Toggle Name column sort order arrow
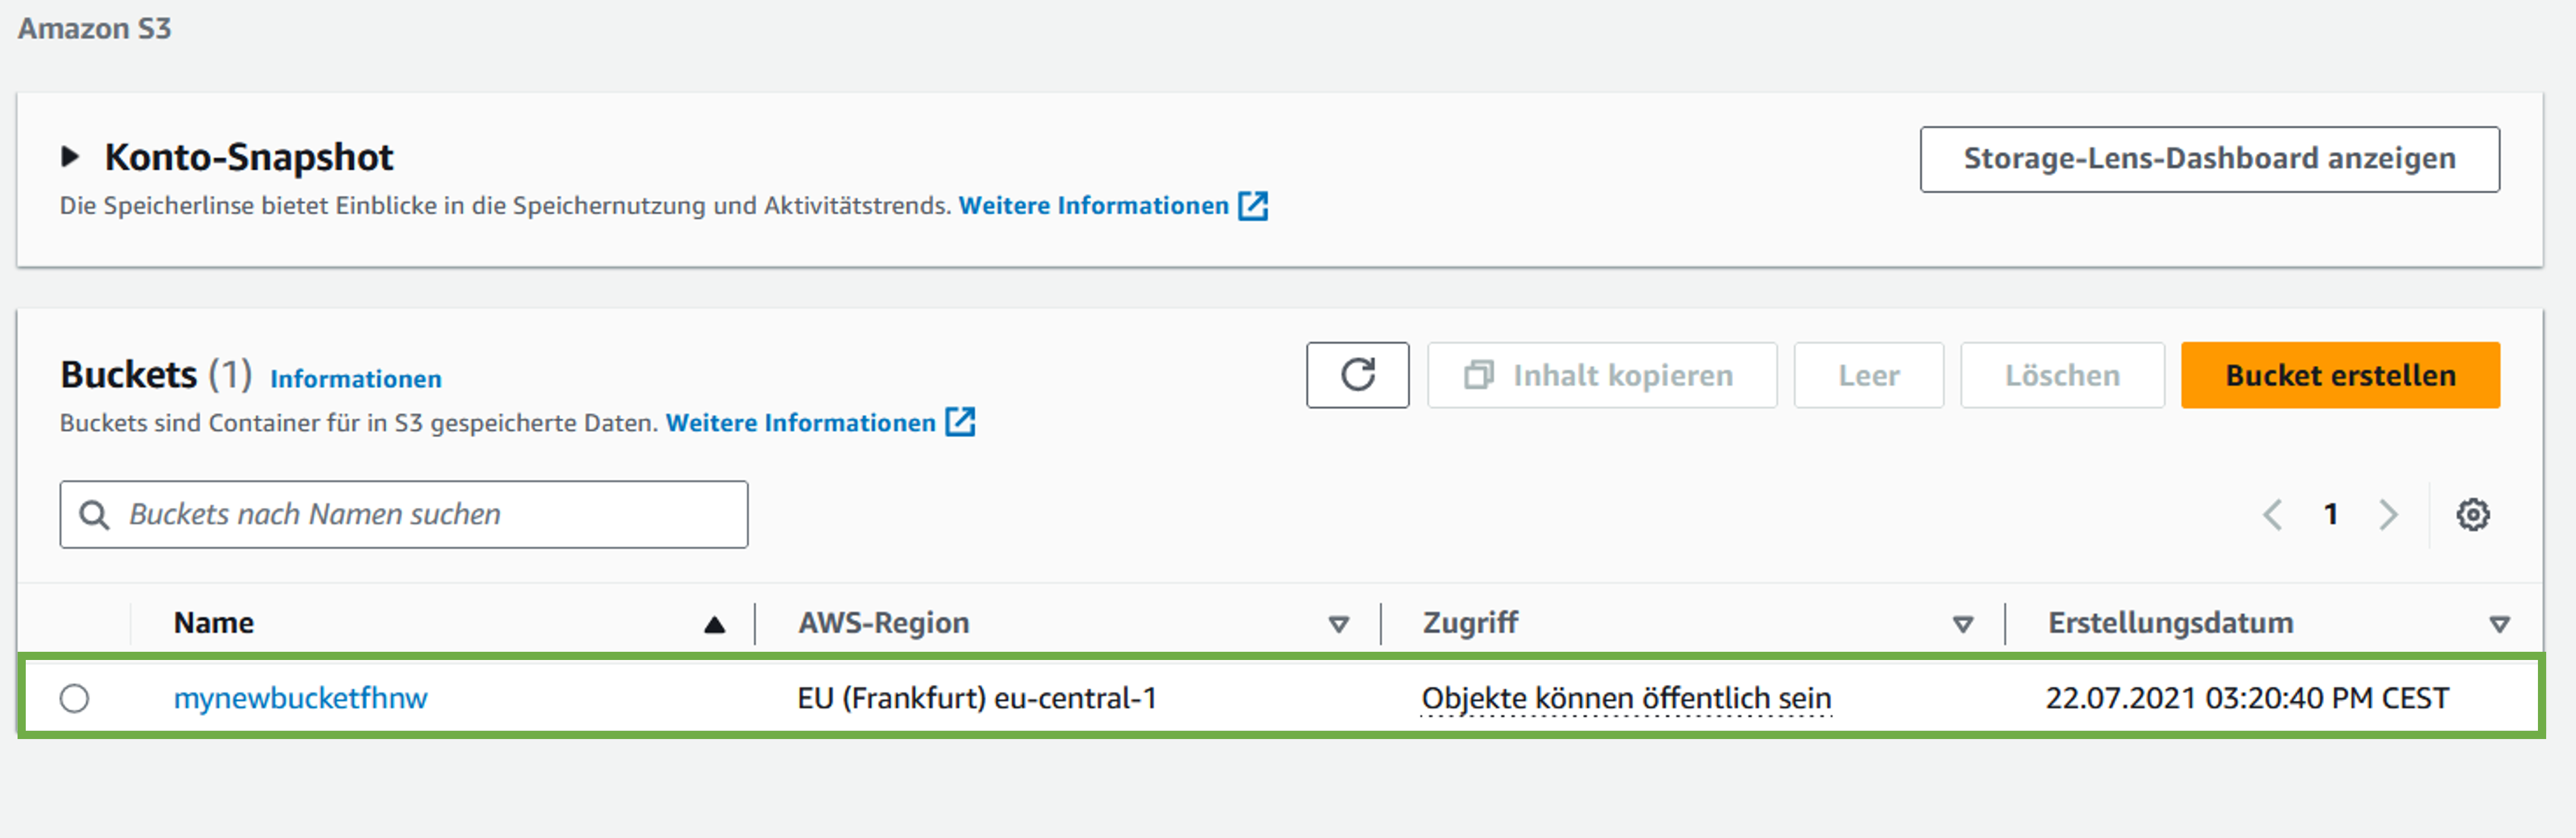Image resolution: width=2576 pixels, height=838 pixels. coord(714,624)
